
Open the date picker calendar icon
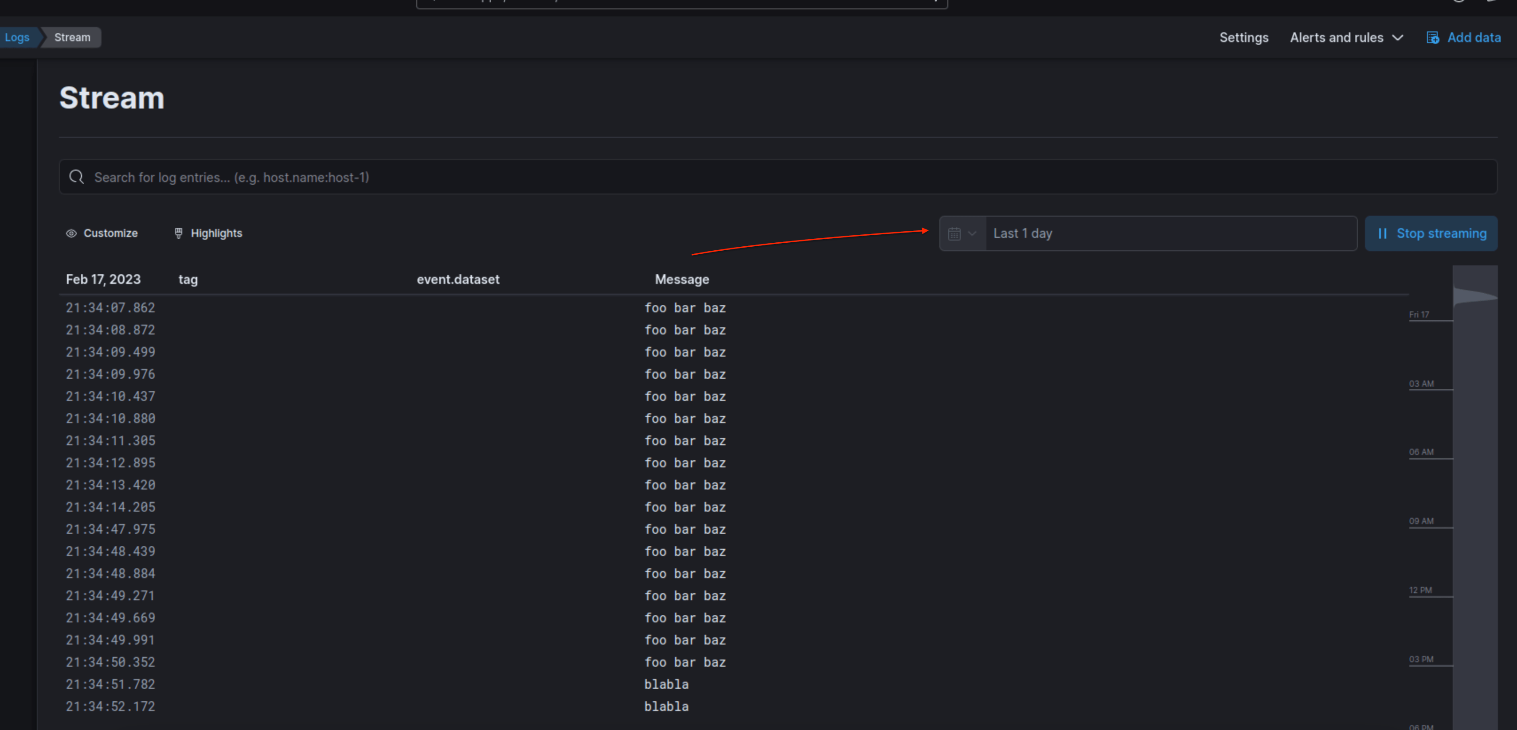(955, 233)
